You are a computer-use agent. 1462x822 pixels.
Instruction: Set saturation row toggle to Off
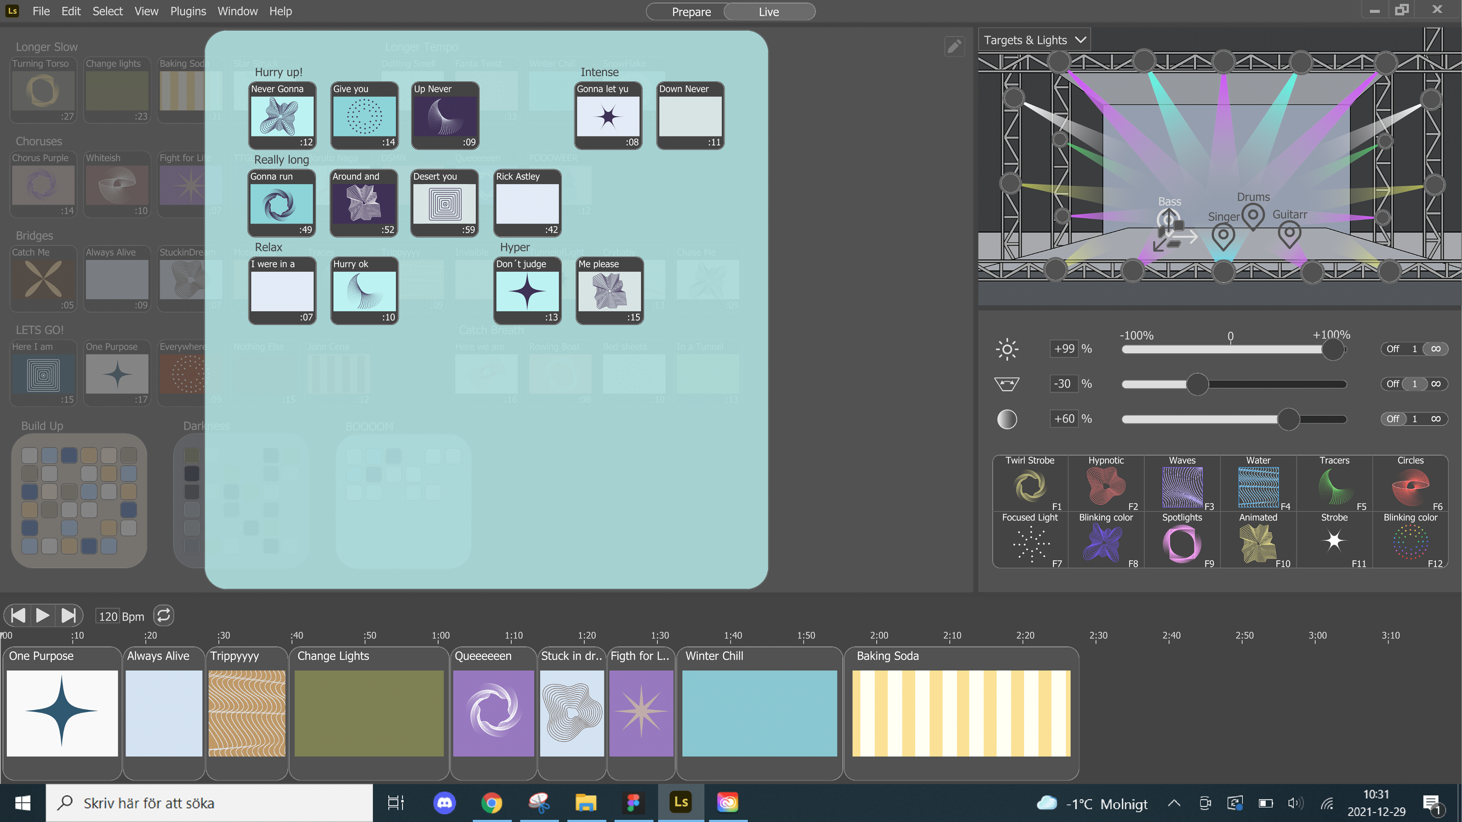point(1393,419)
